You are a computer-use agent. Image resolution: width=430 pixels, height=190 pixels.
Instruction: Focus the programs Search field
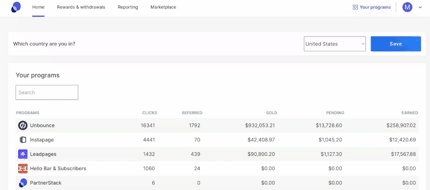(x=47, y=92)
